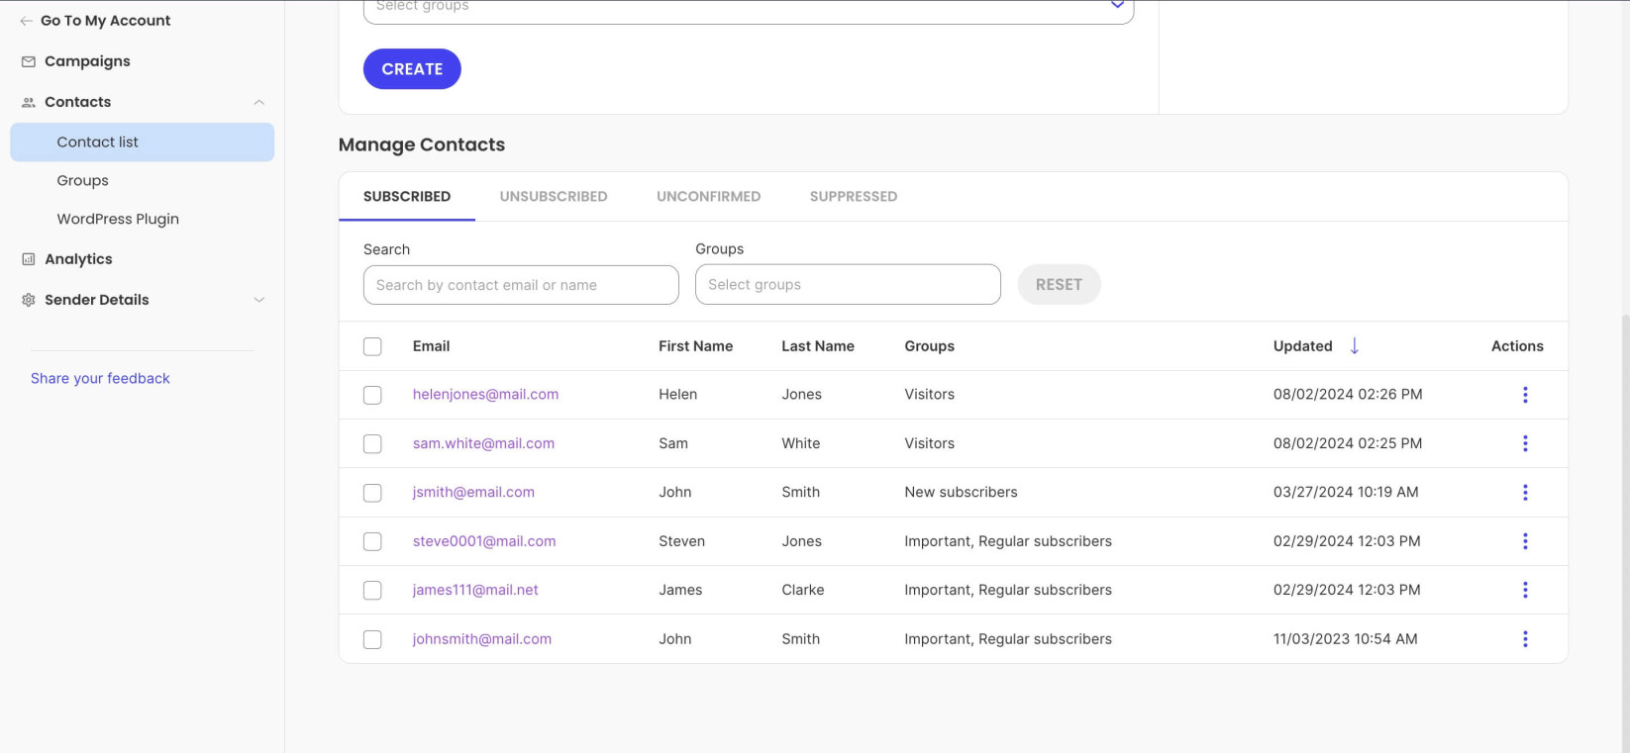Click the last name White cell
1630x753 pixels.
(x=800, y=443)
